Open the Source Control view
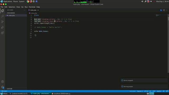 (2, 22)
